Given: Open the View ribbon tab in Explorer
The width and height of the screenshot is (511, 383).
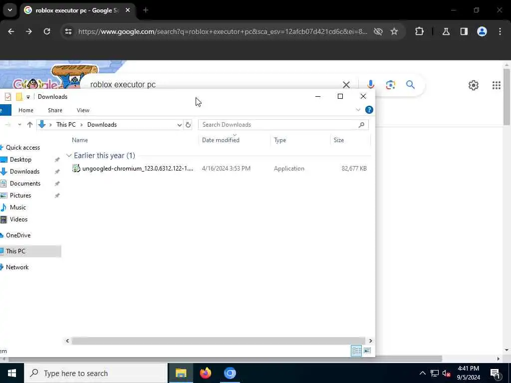Looking at the screenshot, I should (x=83, y=110).
